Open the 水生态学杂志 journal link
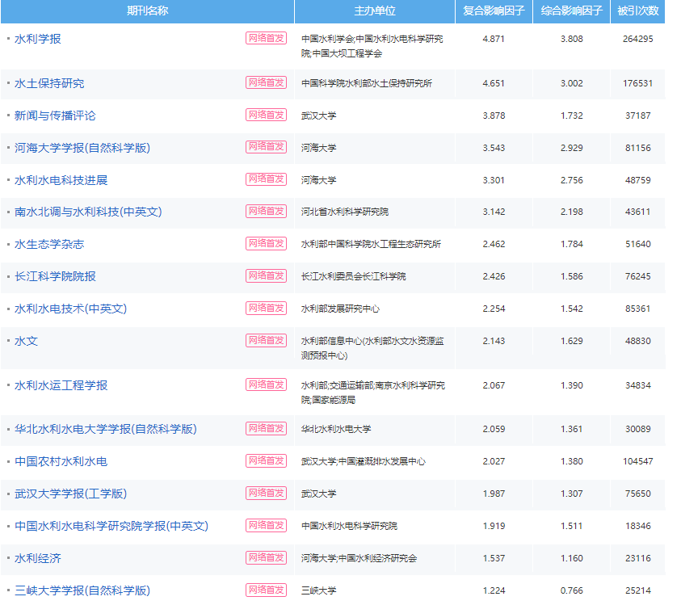This screenshot has height=605, width=681. coord(49,244)
